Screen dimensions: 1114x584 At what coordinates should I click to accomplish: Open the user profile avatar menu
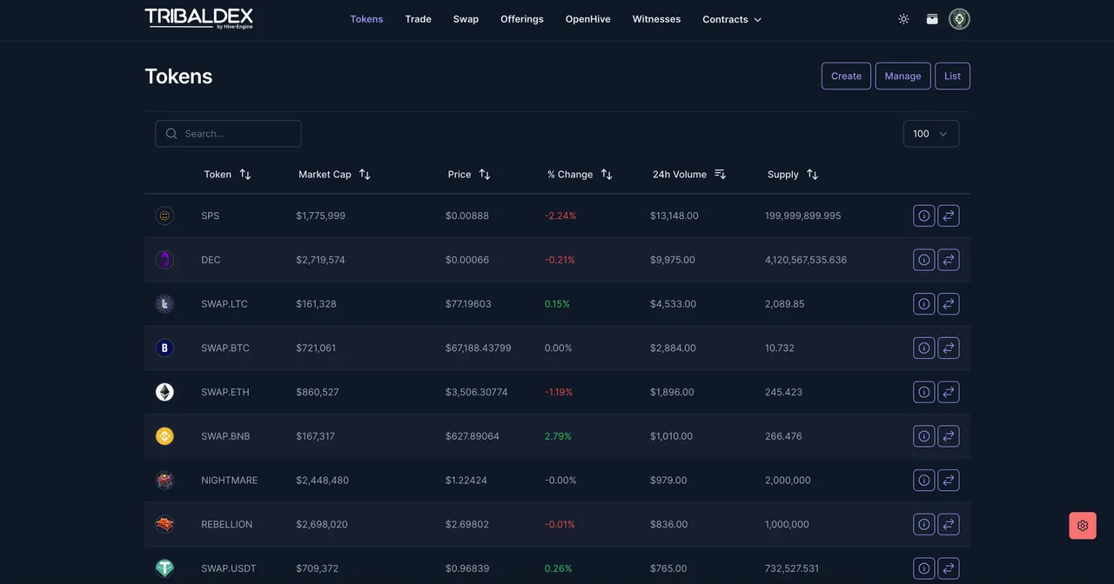[959, 19]
